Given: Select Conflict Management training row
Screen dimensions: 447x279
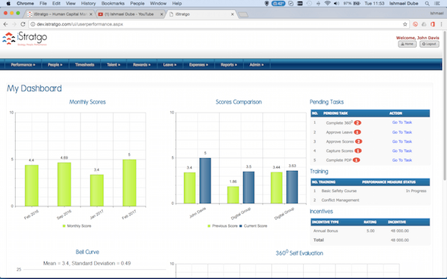Looking at the screenshot, I should [x=370, y=200].
